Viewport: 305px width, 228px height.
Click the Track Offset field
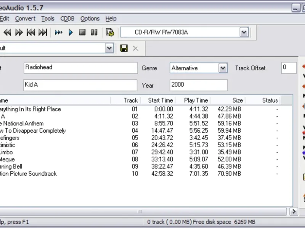[x=289, y=68]
